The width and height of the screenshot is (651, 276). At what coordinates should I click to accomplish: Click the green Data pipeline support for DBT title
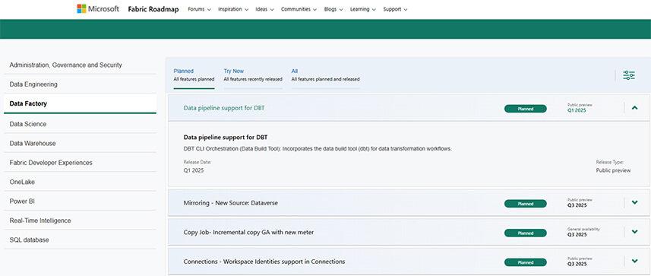(x=224, y=108)
